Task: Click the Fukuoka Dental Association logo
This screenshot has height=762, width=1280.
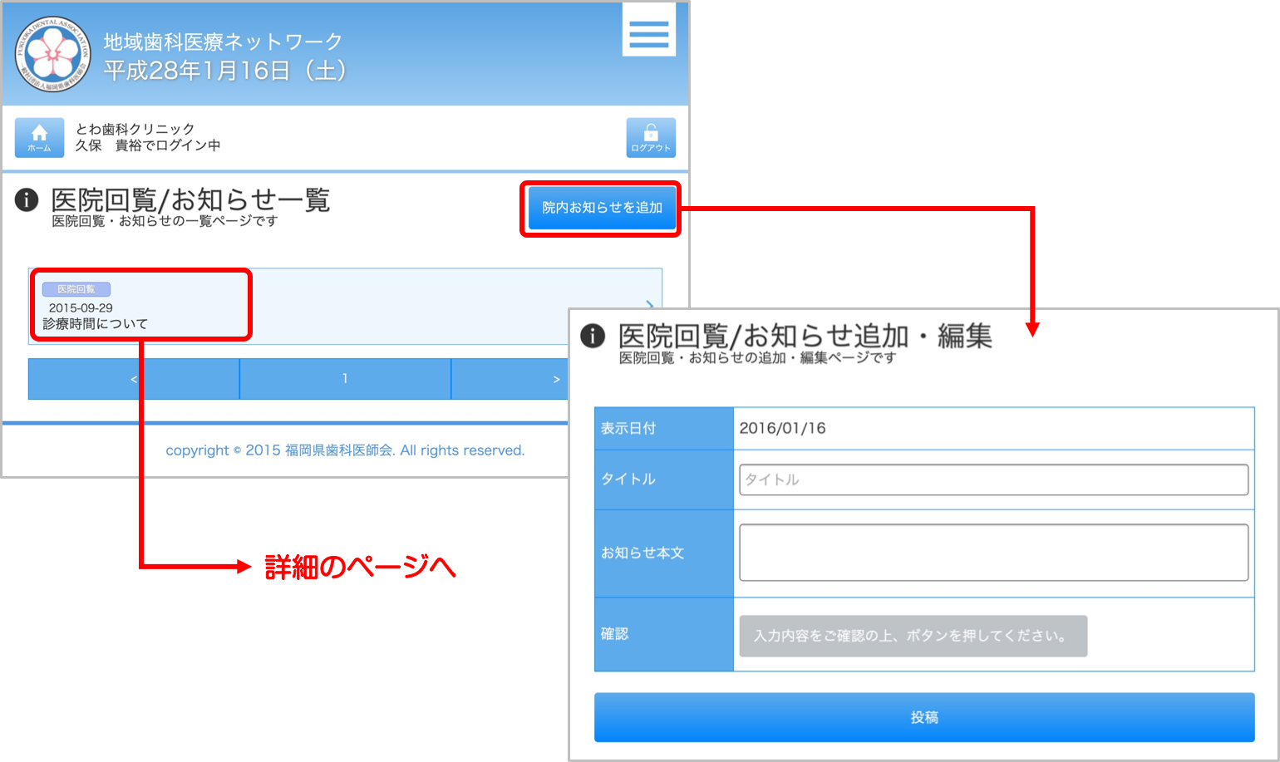Action: [x=53, y=54]
